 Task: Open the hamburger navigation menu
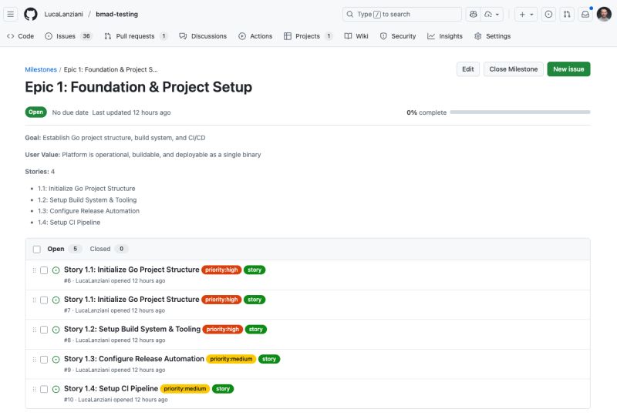click(11, 14)
